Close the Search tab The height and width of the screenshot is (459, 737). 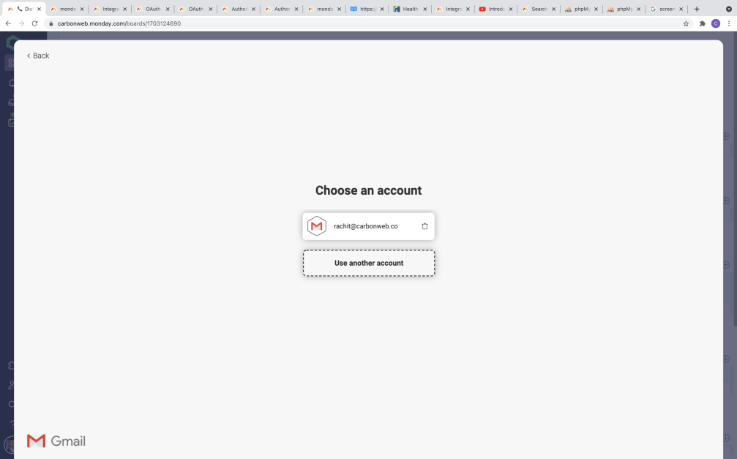pos(553,9)
